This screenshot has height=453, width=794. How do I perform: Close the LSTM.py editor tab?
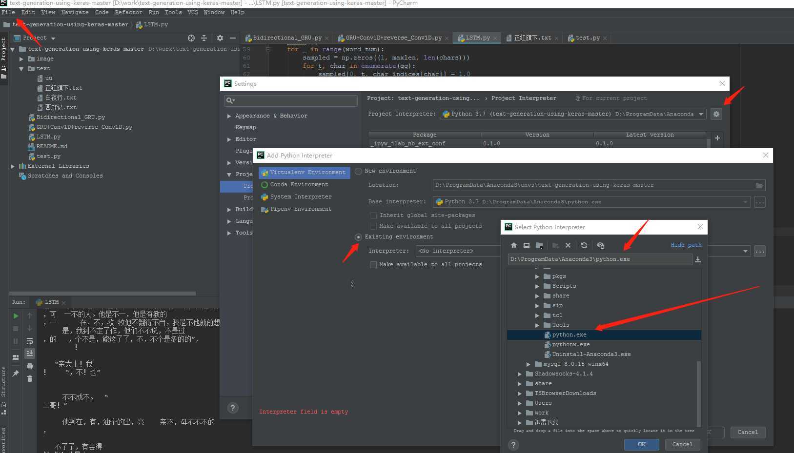point(495,38)
